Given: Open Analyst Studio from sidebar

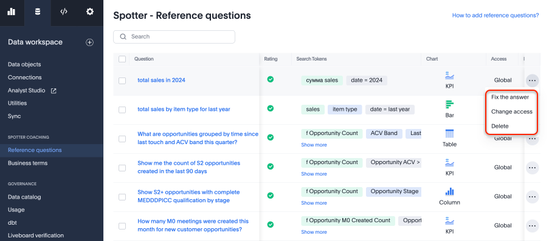Looking at the screenshot, I should 27,90.
